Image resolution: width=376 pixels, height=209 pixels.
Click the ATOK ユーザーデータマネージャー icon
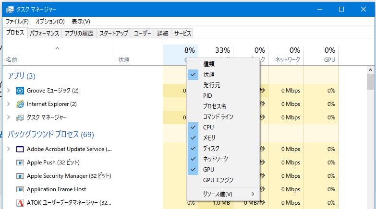point(20,203)
